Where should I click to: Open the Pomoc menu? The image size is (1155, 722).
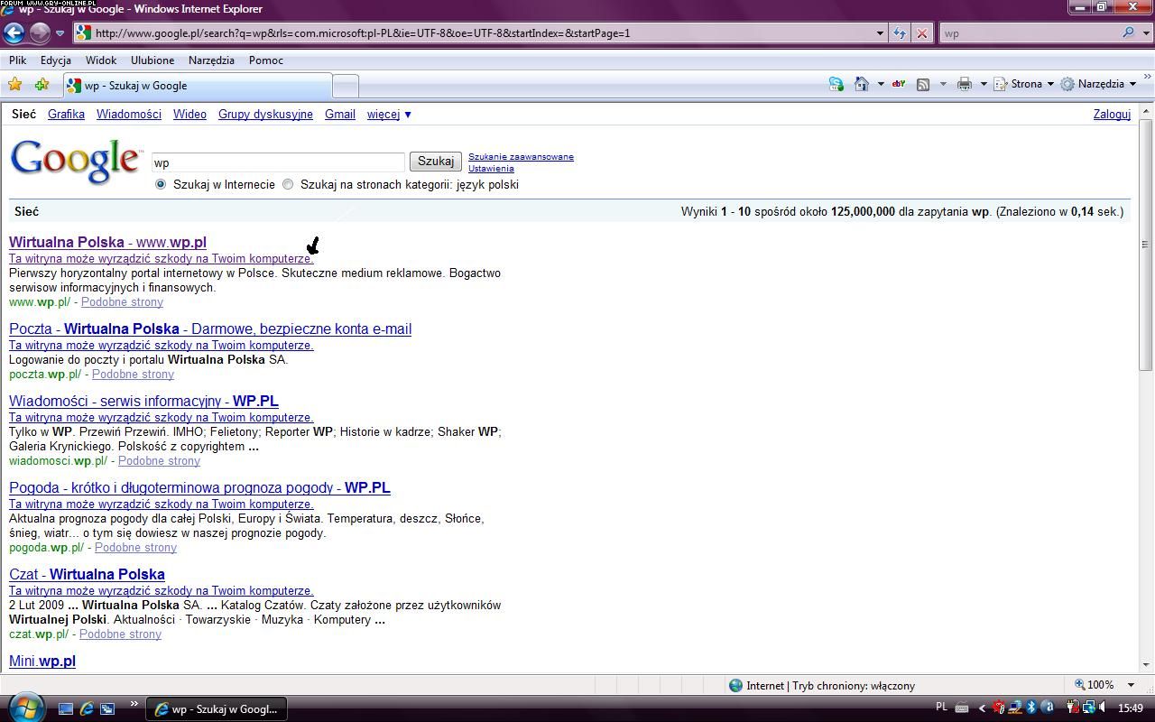click(266, 60)
